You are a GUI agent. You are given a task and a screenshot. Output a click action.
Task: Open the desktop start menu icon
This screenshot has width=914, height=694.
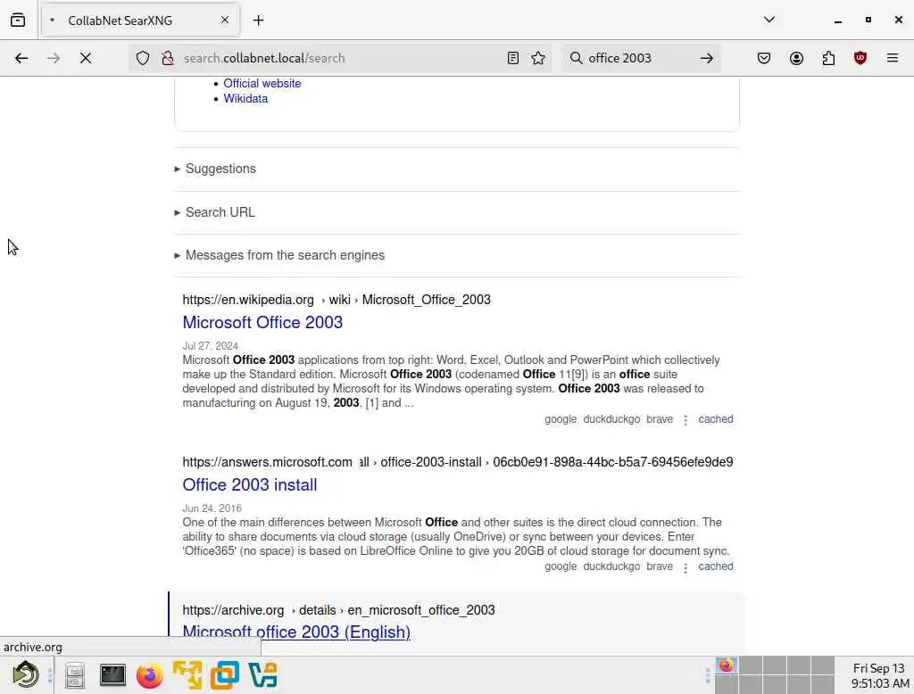(26, 675)
